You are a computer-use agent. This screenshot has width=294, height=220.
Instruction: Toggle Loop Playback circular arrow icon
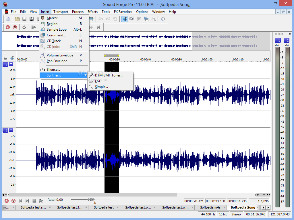click(24, 27)
